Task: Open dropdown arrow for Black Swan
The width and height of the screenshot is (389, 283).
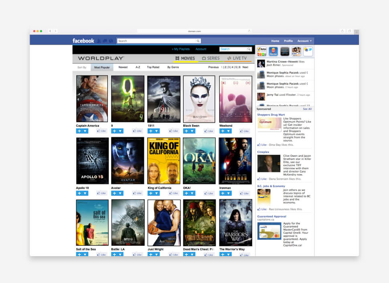Action: [x=192, y=131]
